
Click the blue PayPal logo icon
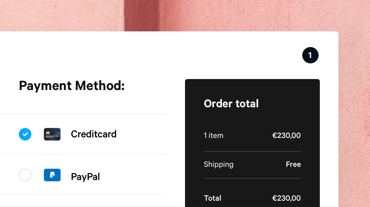[x=52, y=175]
